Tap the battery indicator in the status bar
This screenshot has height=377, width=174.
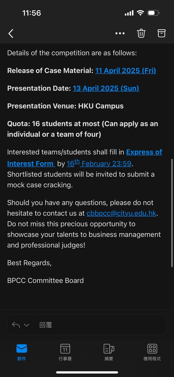click(x=152, y=13)
